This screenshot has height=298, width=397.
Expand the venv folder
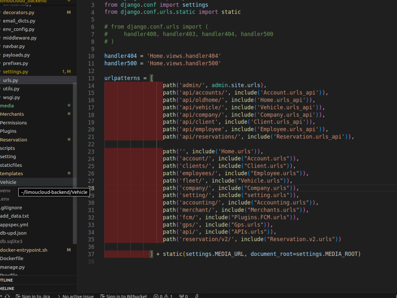point(5,191)
